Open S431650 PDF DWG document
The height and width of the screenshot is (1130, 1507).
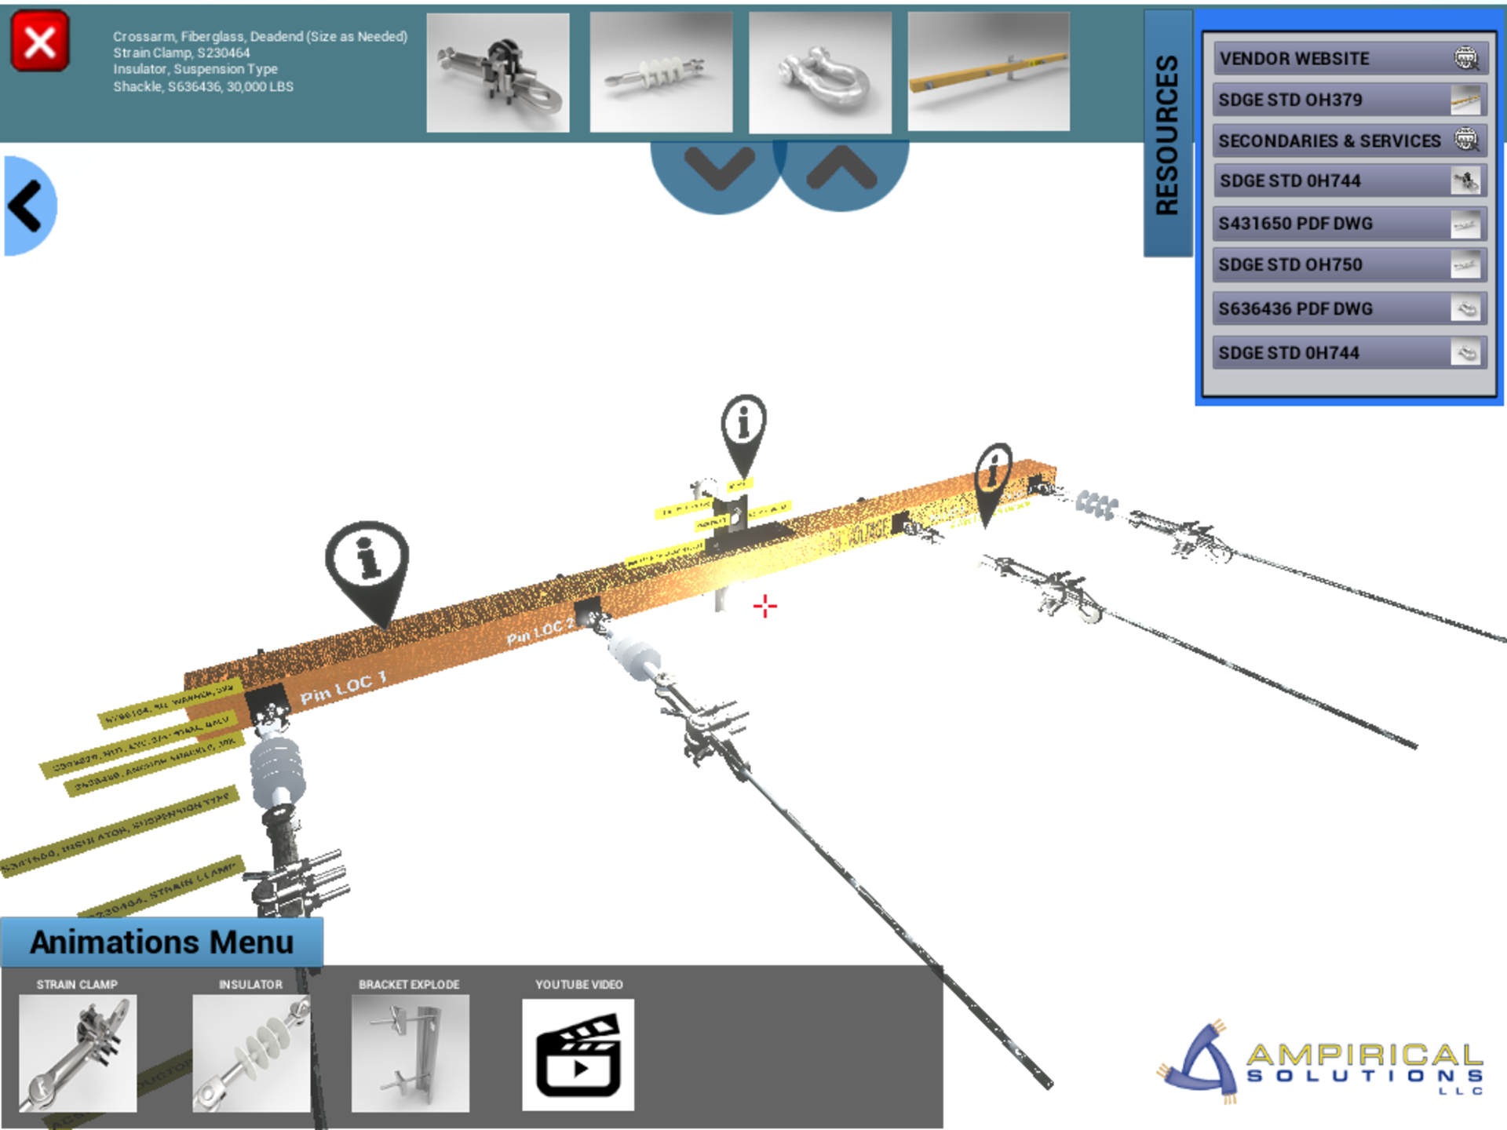click(1348, 224)
